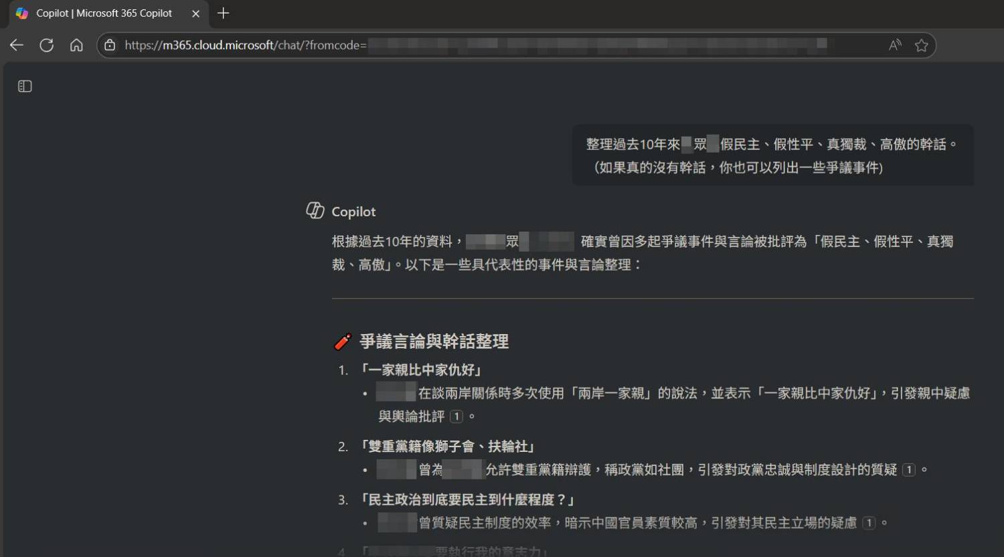Image resolution: width=1004 pixels, height=557 pixels.
Task: View site information via lock icon
Action: (x=110, y=45)
